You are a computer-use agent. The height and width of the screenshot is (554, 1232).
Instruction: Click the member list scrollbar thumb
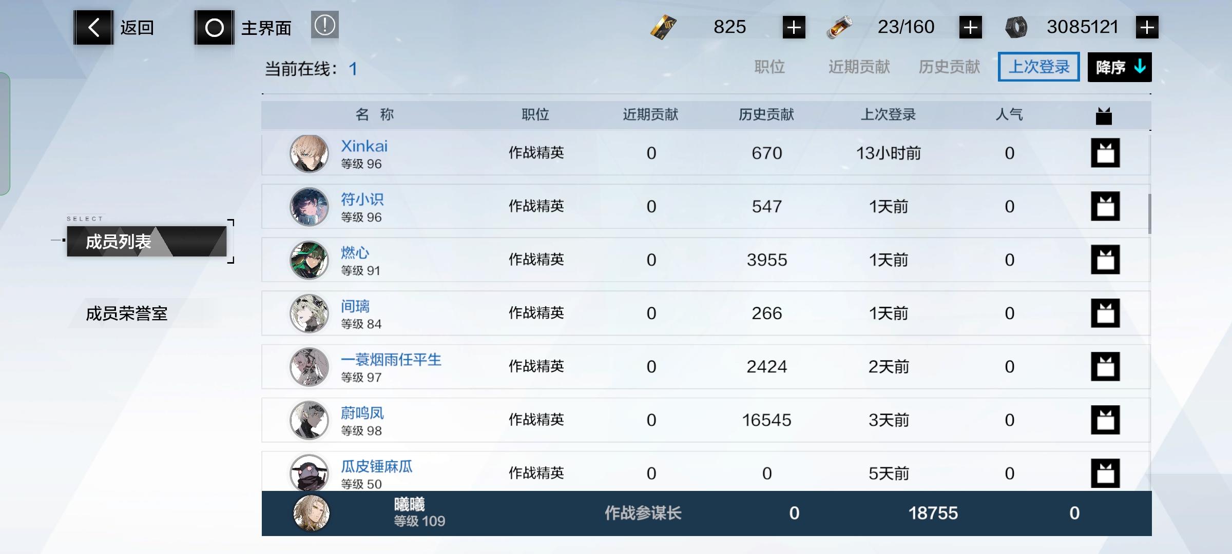(1149, 213)
